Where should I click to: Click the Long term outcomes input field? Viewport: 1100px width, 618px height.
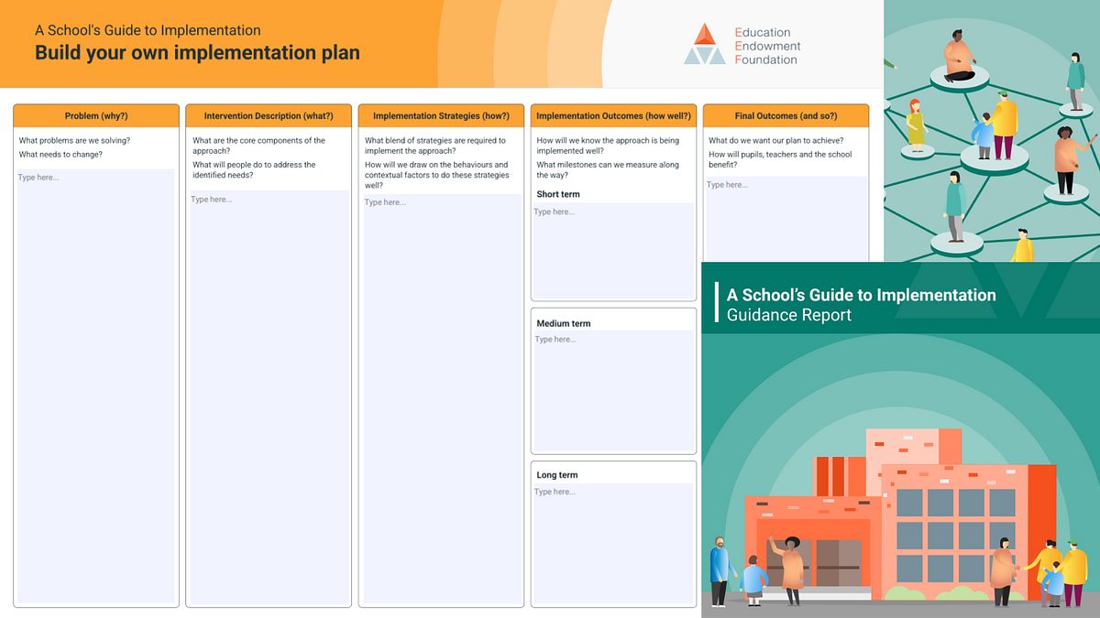click(x=613, y=543)
